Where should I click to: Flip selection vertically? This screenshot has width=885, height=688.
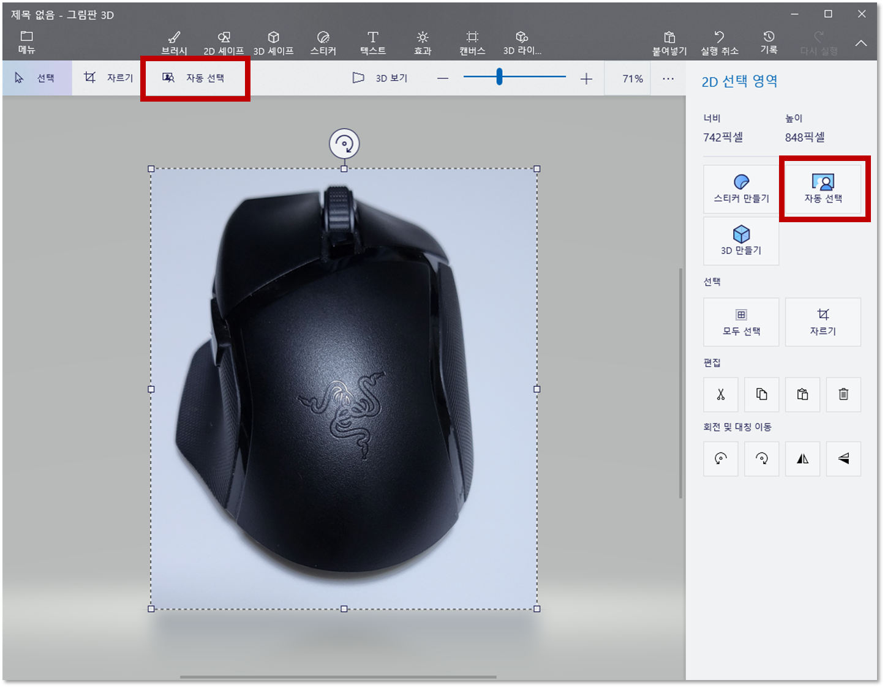click(843, 458)
